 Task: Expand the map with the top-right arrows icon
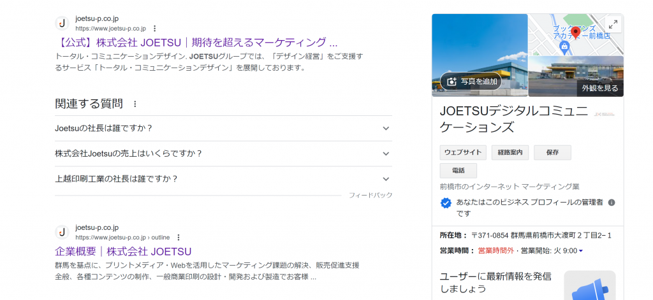[x=613, y=24]
